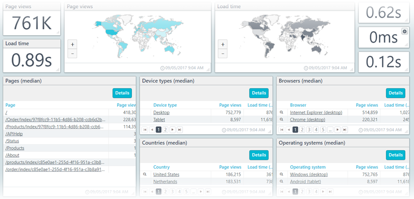Select page 2 in Device types pager
This screenshot has width=414, height=199.
coord(166,130)
